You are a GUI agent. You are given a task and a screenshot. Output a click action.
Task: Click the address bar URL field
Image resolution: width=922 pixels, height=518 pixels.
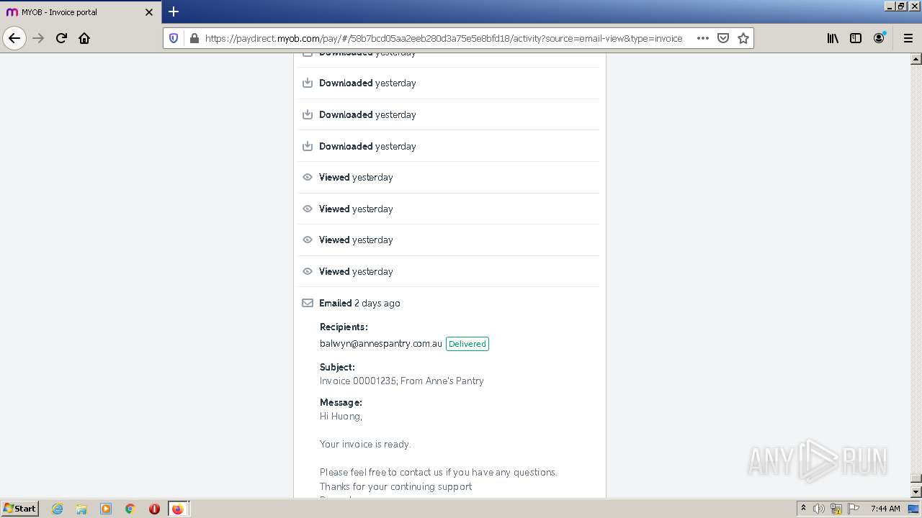[x=444, y=38]
